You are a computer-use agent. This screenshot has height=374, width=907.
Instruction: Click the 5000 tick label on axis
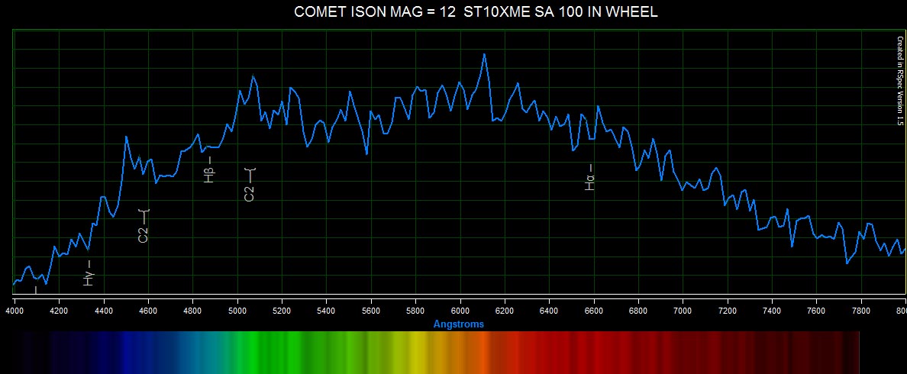(238, 311)
